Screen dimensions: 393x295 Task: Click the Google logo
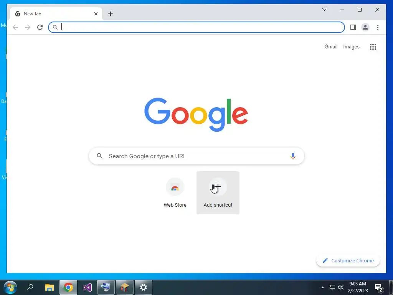pos(196,114)
